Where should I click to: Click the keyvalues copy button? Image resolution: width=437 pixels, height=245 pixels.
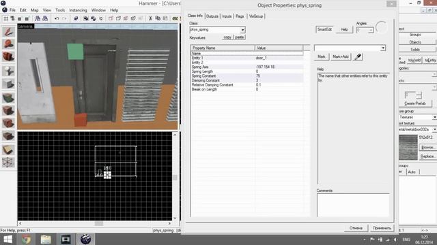click(227, 37)
